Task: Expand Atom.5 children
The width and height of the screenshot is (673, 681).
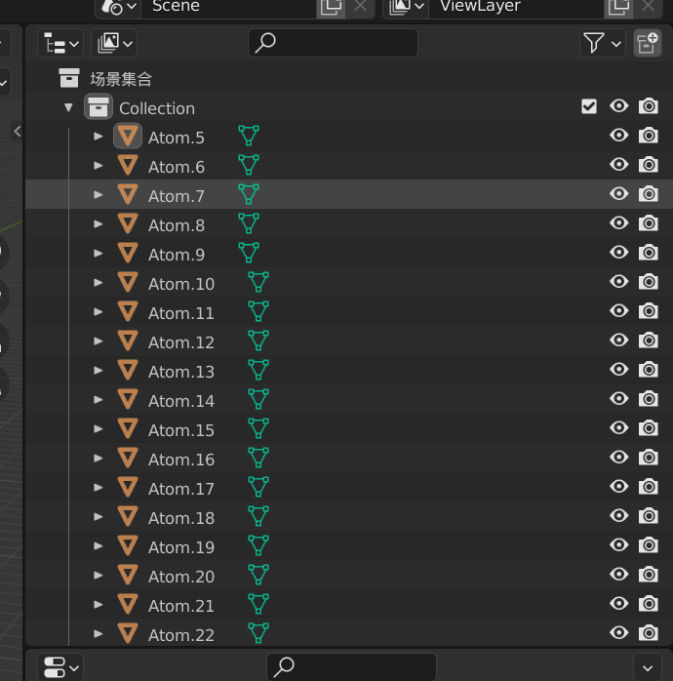Action: [x=99, y=137]
